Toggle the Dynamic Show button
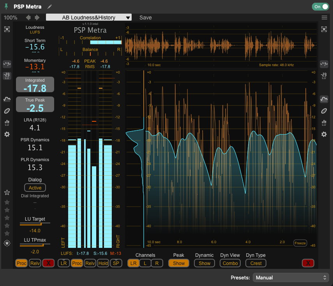 (x=204, y=263)
